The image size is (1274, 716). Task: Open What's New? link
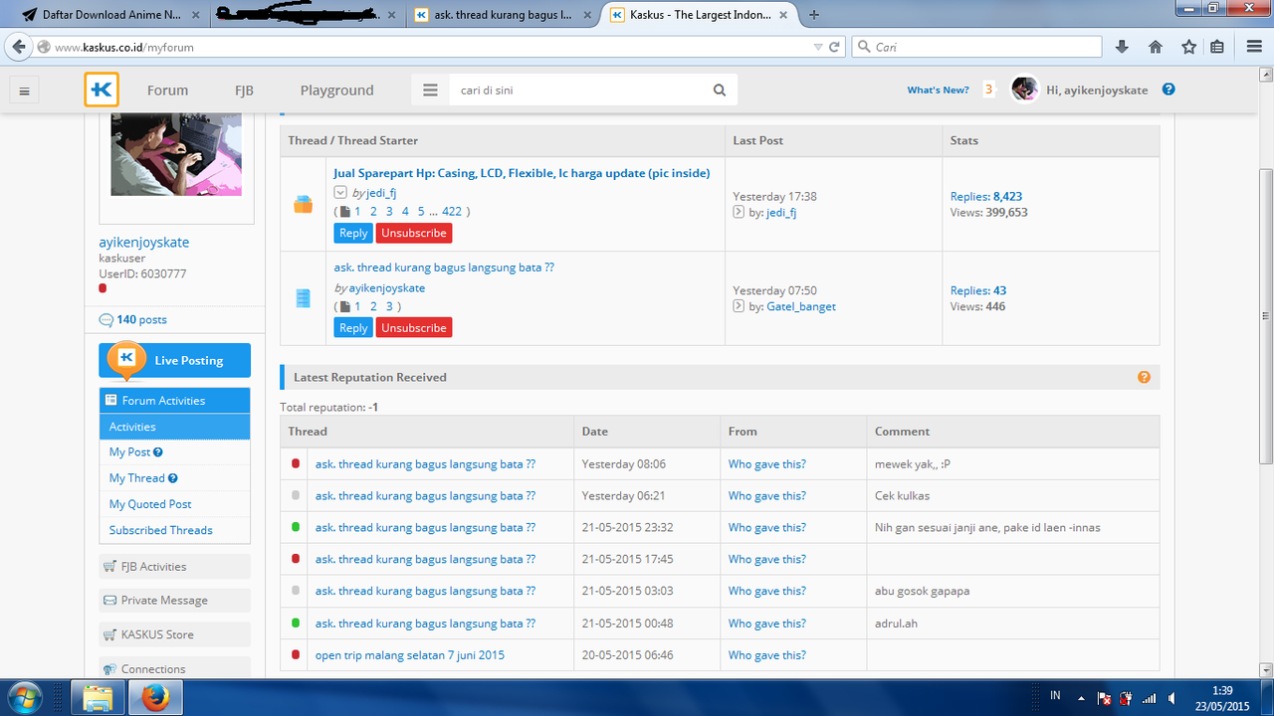point(938,89)
